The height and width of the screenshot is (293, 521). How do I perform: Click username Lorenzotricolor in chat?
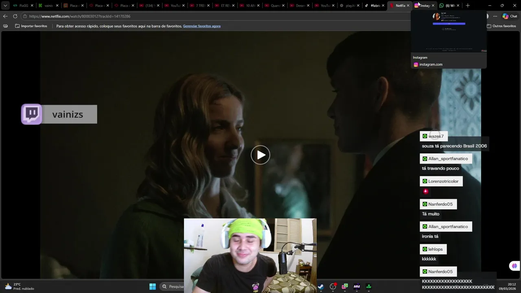click(x=443, y=181)
